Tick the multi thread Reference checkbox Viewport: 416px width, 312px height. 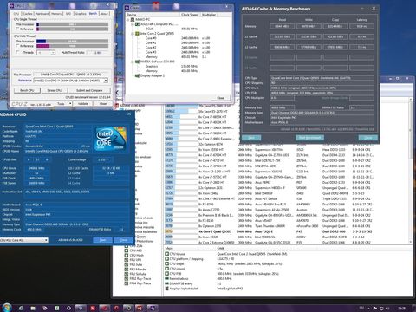click(x=17, y=46)
